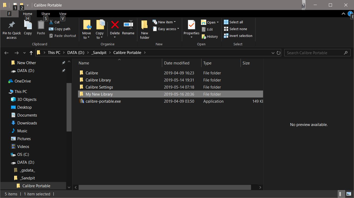The height and width of the screenshot is (198, 354).
Task: Select Downloads in the navigation pane
Action: pyautogui.click(x=27, y=123)
